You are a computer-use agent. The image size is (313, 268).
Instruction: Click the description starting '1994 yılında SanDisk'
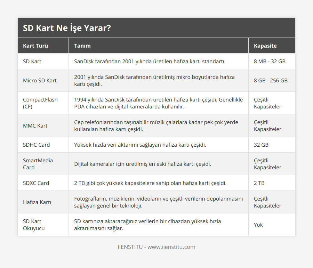(159, 103)
